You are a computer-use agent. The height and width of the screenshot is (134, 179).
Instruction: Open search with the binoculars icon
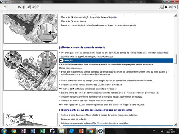(166, 7)
